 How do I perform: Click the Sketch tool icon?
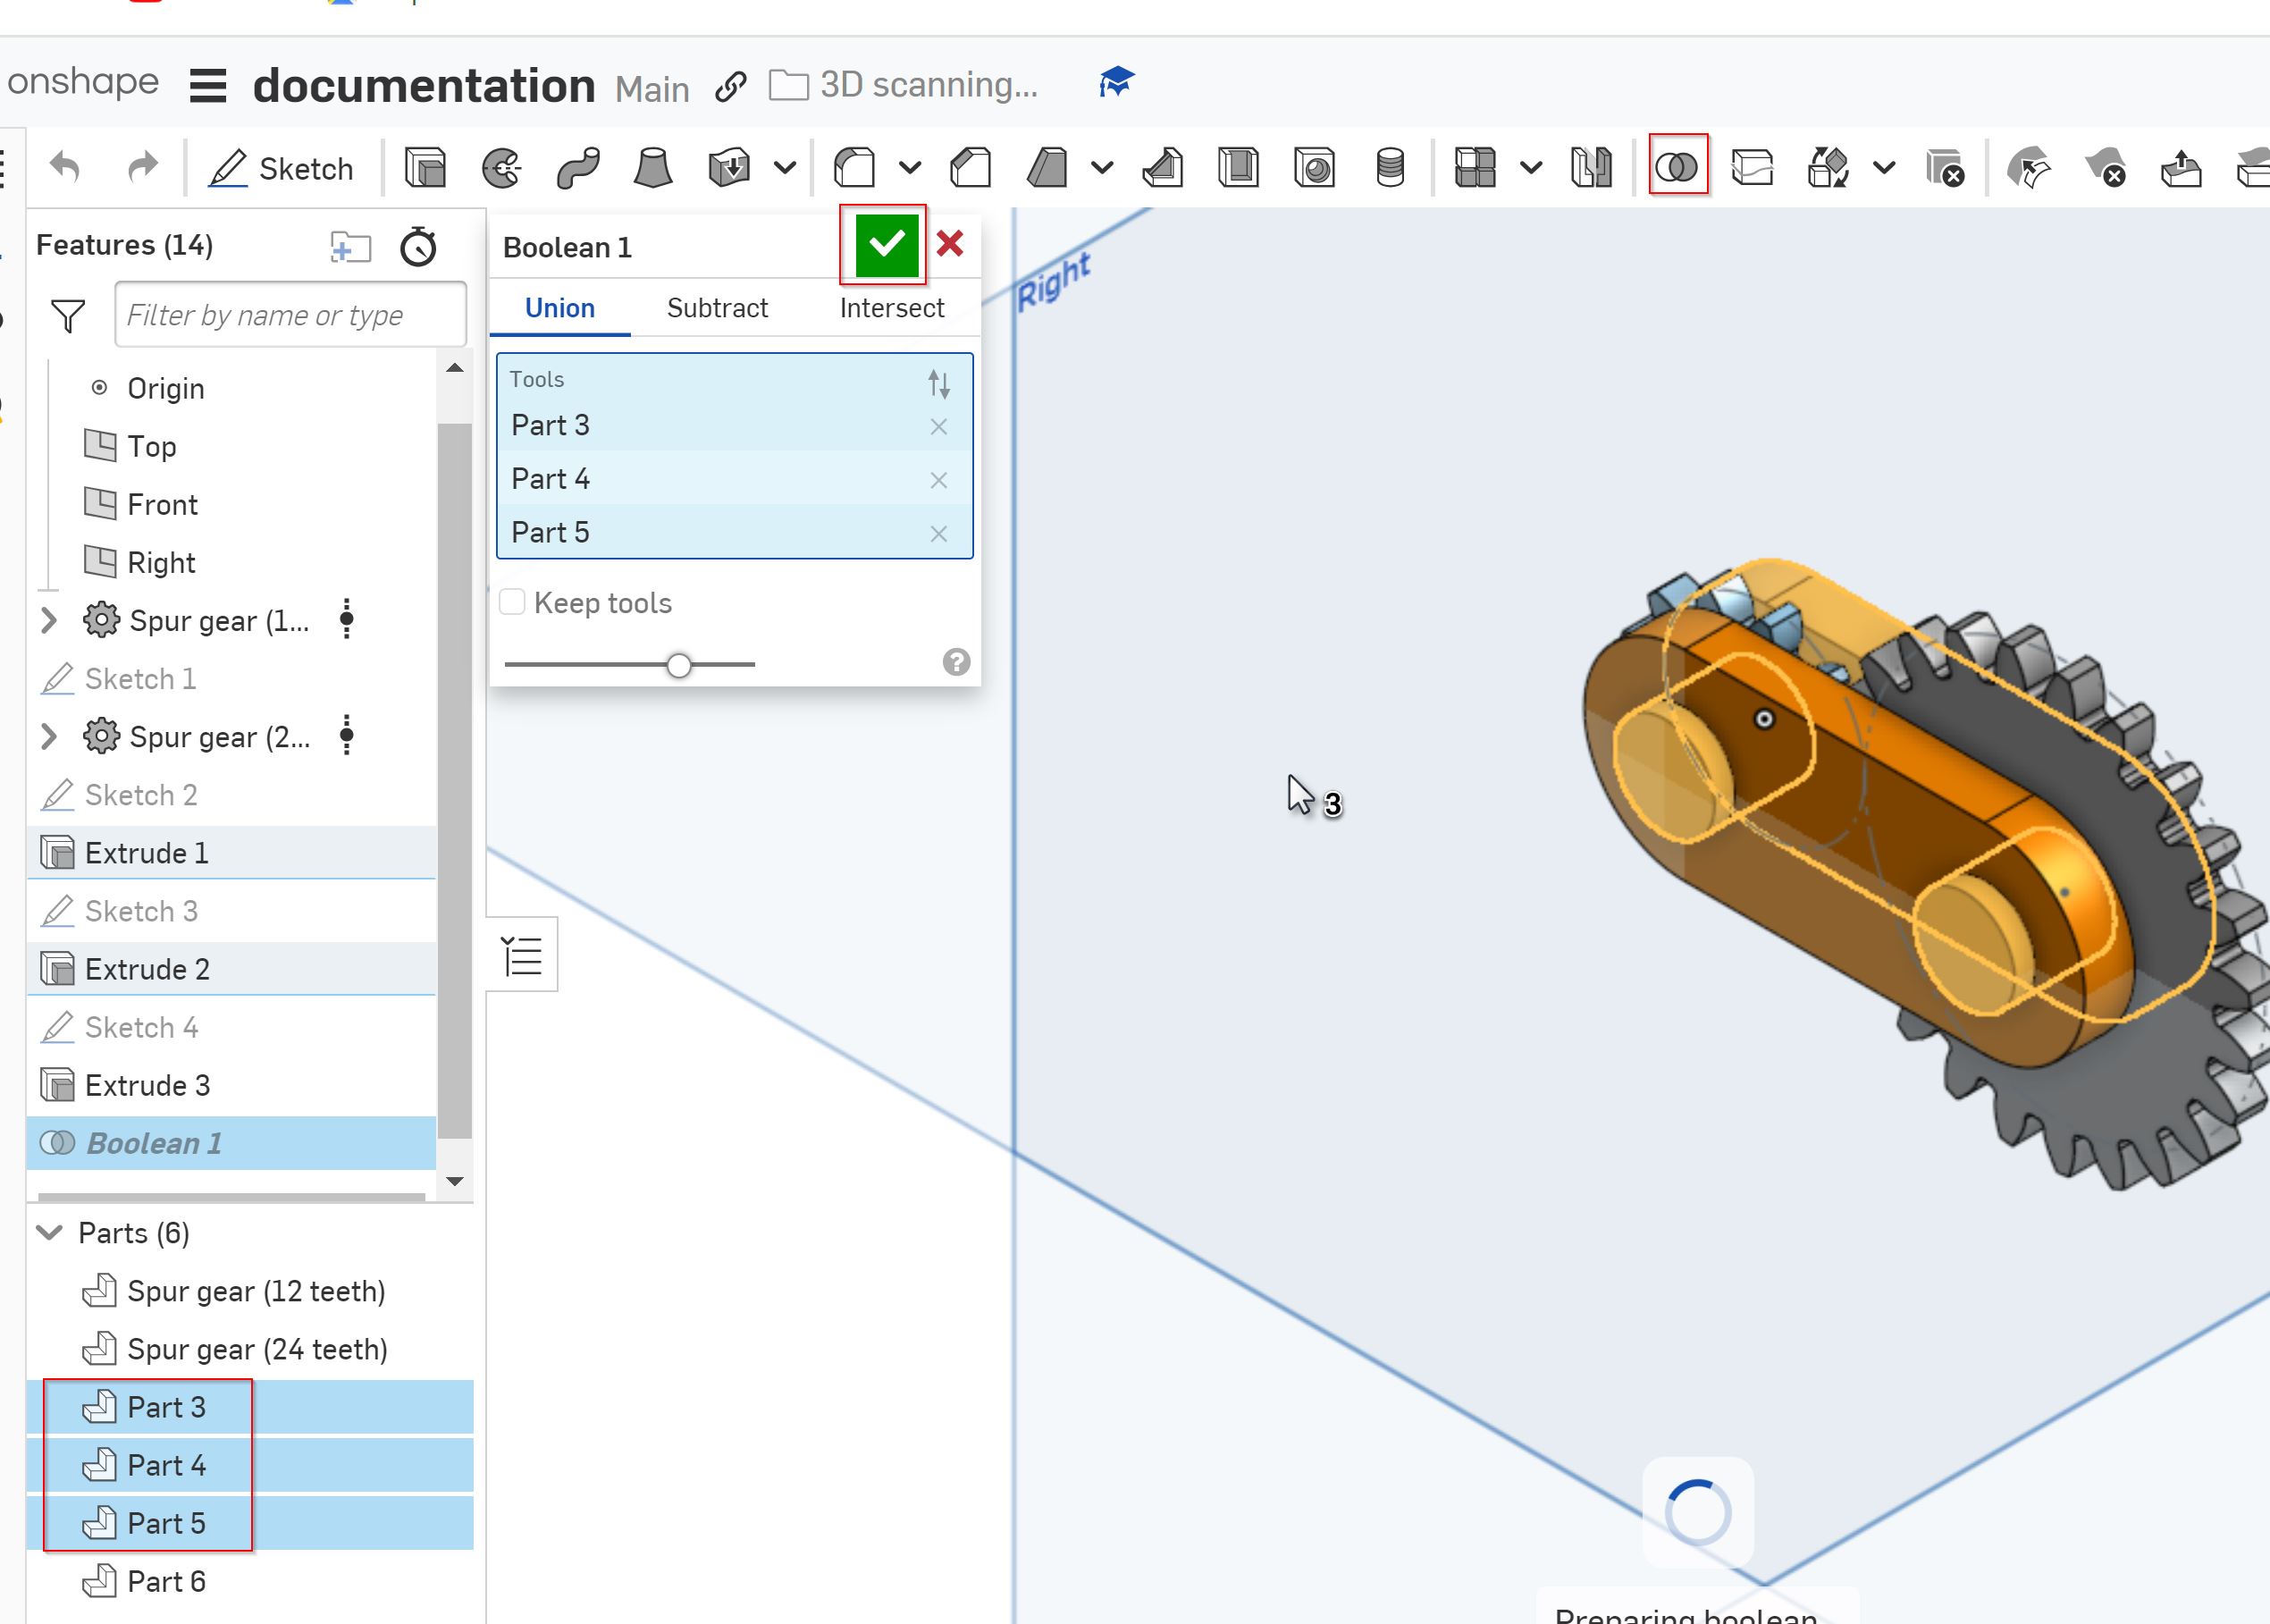click(280, 169)
